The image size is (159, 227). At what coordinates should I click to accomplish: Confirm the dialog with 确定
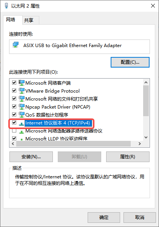[x=104, y=217]
